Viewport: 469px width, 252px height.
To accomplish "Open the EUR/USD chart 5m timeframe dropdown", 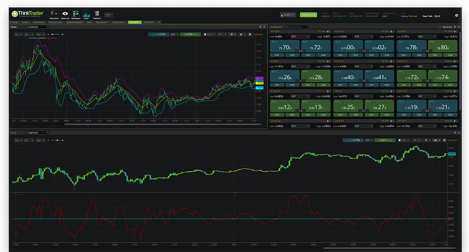I will point(18,34).
